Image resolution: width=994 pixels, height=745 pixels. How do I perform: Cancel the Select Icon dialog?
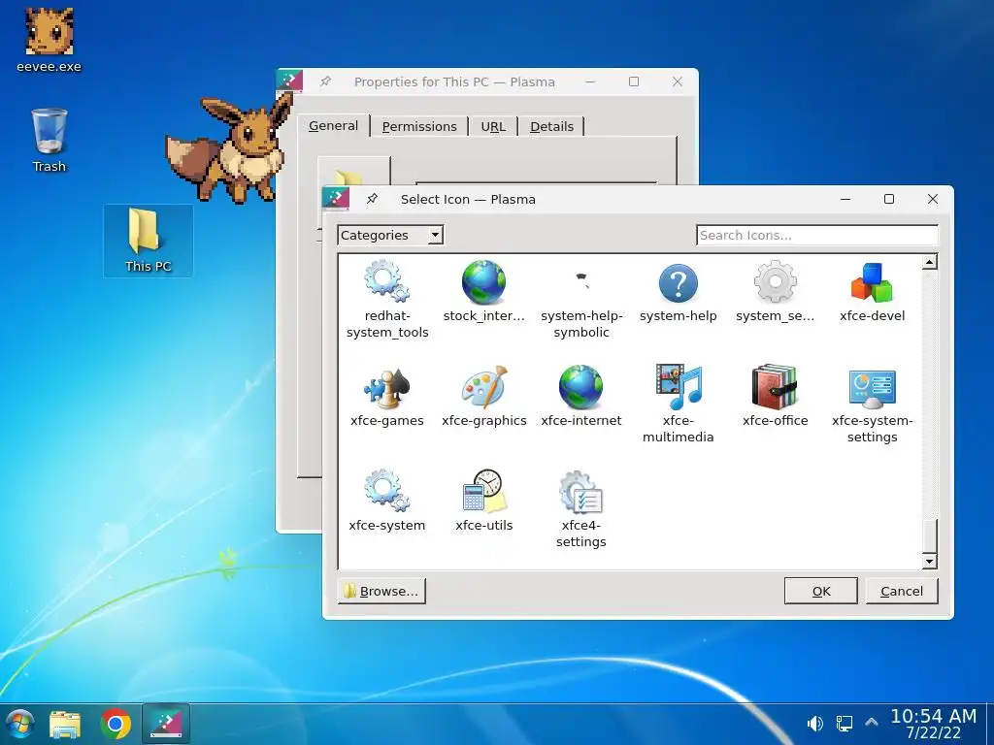pos(902,591)
